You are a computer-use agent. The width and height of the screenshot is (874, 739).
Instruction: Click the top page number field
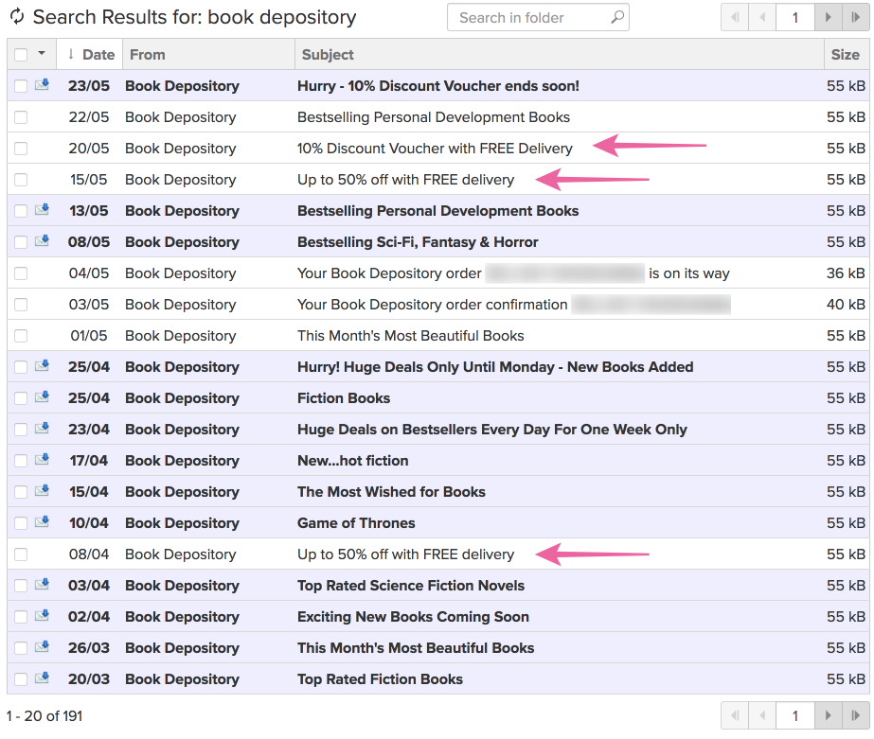point(795,17)
